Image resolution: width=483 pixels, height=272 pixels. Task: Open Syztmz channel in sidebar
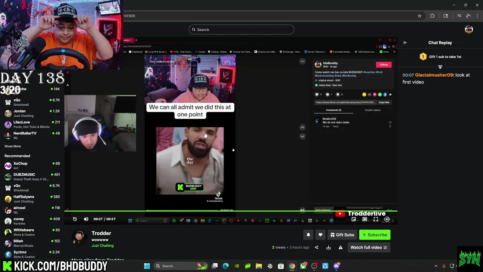tap(32, 254)
